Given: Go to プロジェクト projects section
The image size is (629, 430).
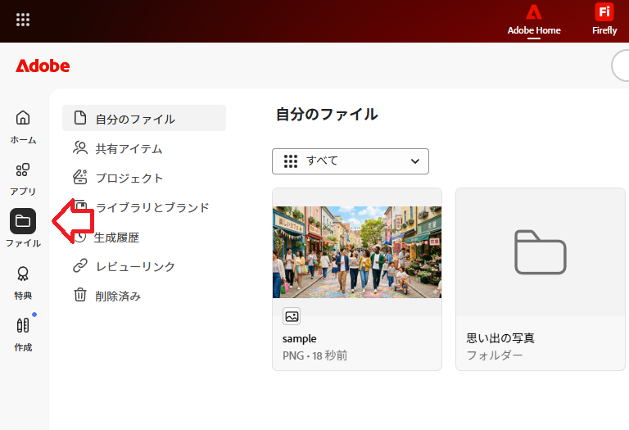Looking at the screenshot, I should pyautogui.click(x=129, y=178).
